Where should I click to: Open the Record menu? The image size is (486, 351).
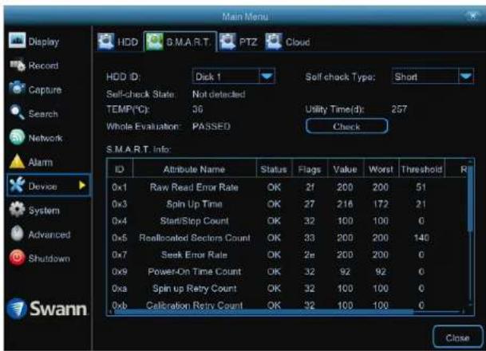coord(43,65)
